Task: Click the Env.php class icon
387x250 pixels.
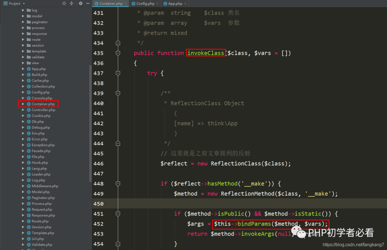Action: 29,133
